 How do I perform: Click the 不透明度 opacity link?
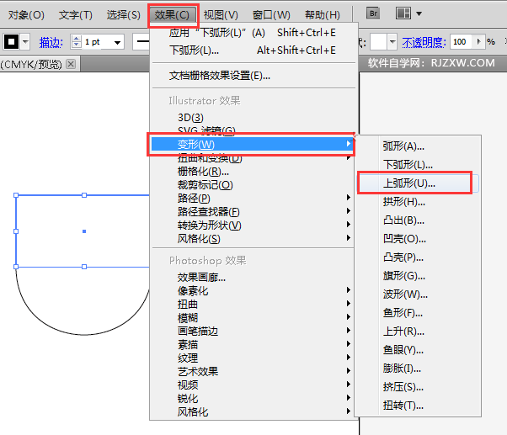point(424,42)
